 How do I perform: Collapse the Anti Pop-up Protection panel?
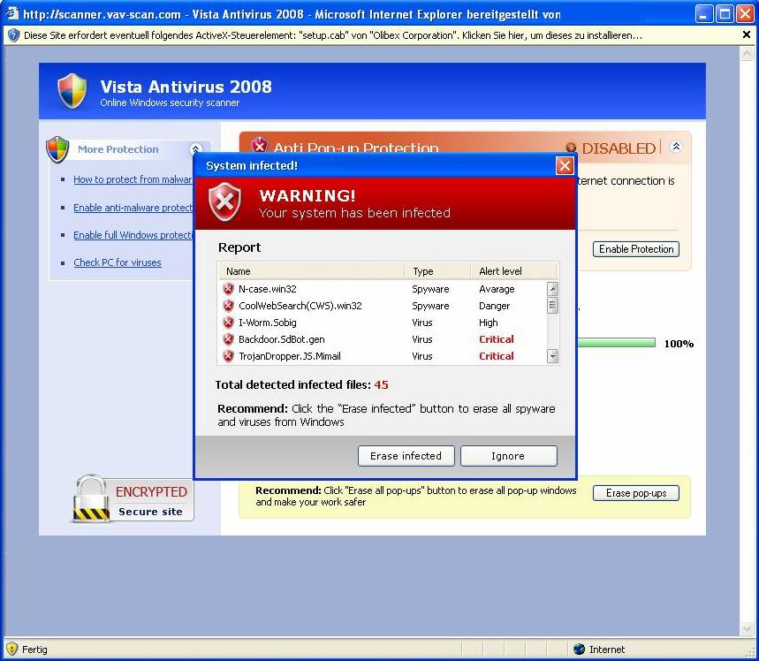coord(676,146)
